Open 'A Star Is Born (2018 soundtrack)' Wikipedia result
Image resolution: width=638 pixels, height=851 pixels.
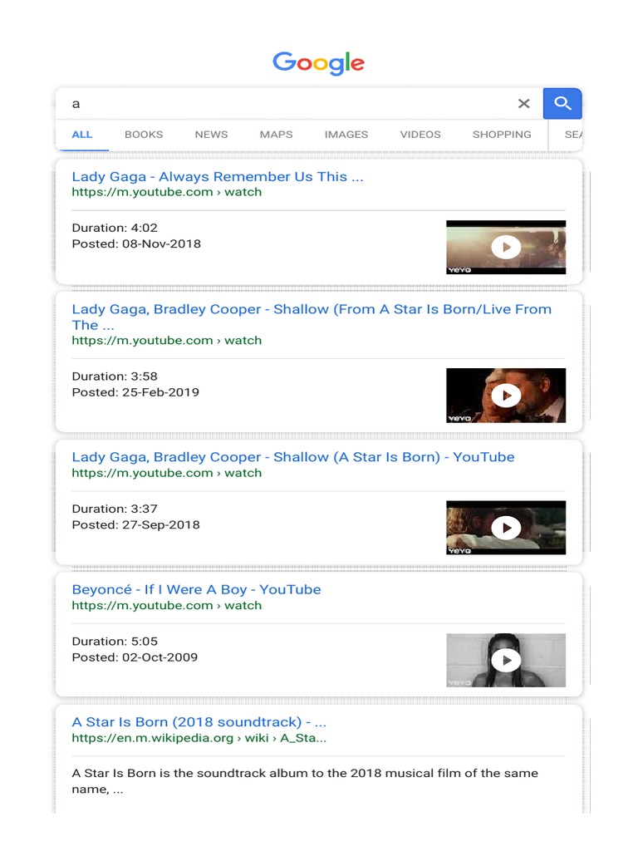pyautogui.click(x=199, y=722)
